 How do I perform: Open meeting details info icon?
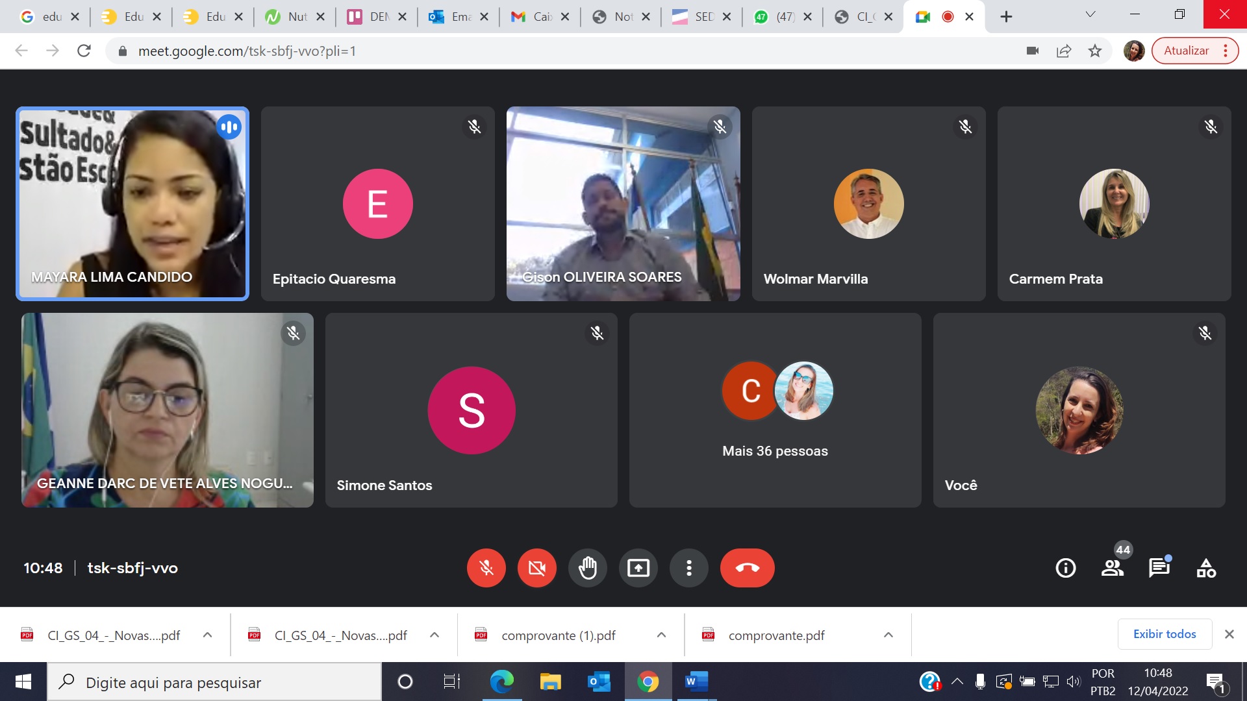click(1065, 568)
